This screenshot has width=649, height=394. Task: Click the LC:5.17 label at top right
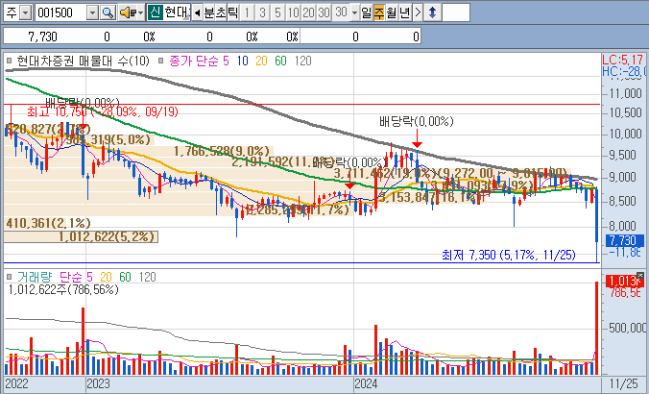click(x=623, y=60)
